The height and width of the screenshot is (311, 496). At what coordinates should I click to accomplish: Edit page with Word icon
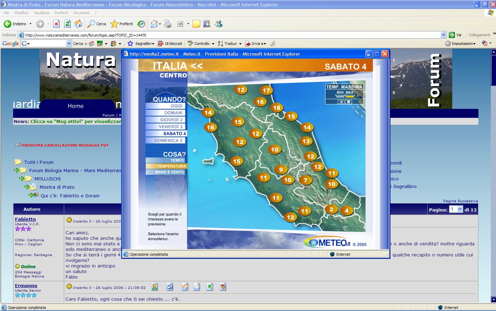coord(180,24)
